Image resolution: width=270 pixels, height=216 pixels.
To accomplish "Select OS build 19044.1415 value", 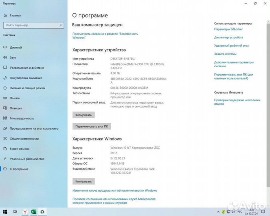I will 117,164.
